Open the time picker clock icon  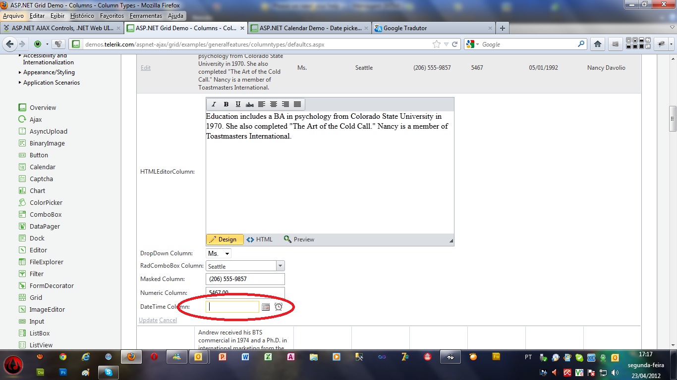click(279, 307)
